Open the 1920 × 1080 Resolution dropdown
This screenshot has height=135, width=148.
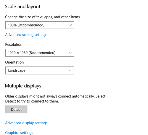40,53
